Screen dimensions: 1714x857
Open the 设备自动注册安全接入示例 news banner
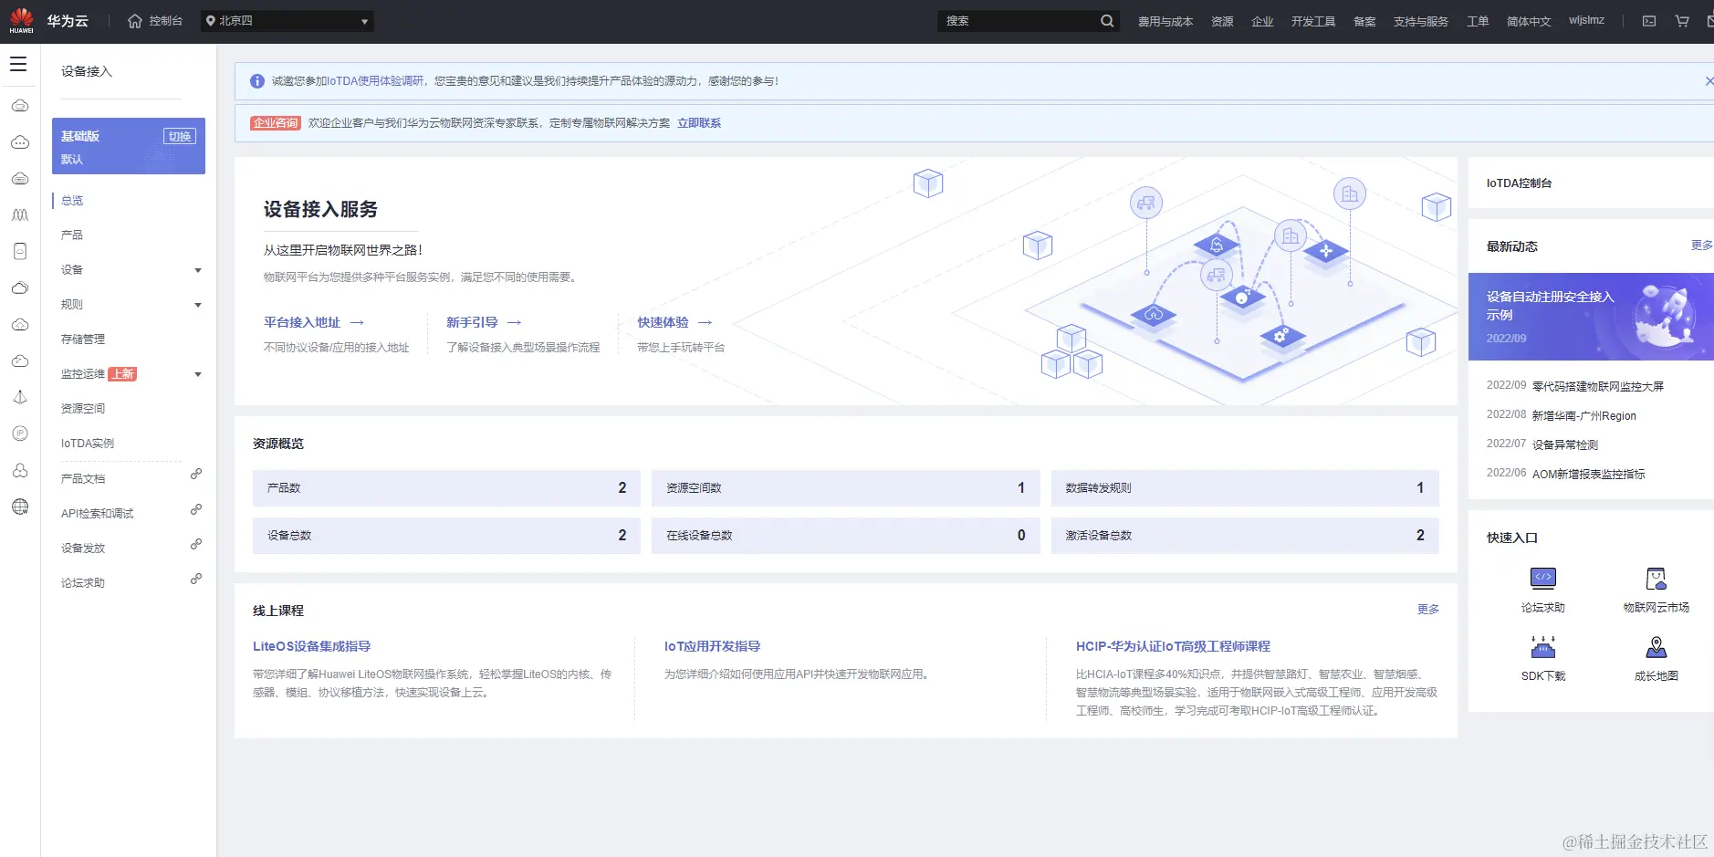(x=1591, y=316)
